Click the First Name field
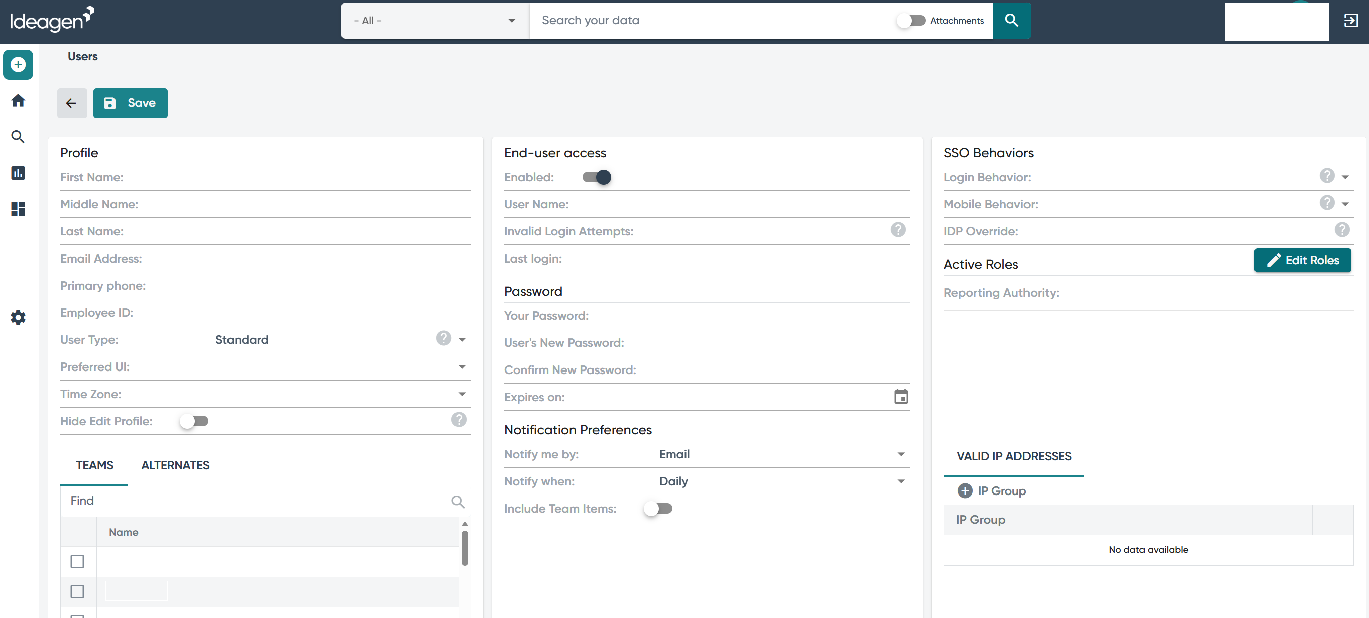The height and width of the screenshot is (618, 1369). [265, 177]
